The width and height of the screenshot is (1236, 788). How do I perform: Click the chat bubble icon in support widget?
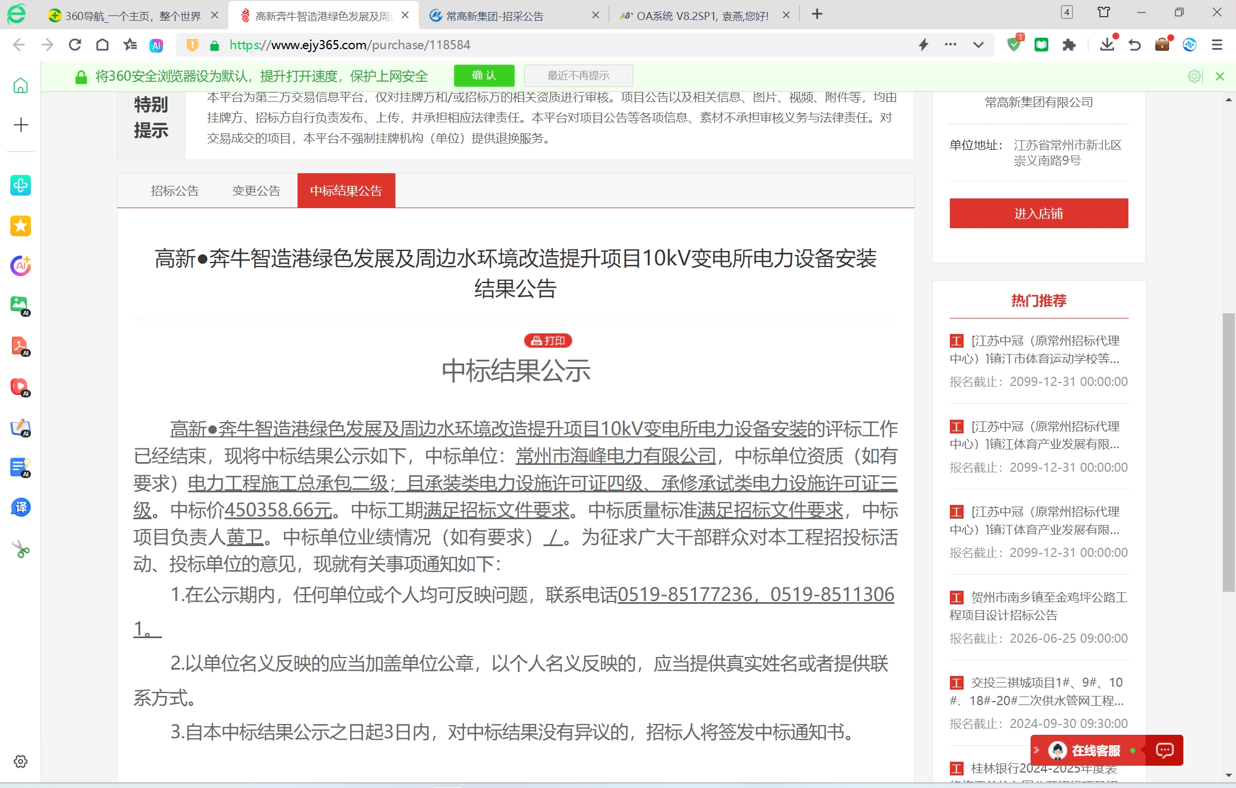click(1164, 750)
